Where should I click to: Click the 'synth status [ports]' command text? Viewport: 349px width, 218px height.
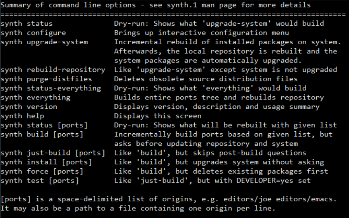(44, 125)
